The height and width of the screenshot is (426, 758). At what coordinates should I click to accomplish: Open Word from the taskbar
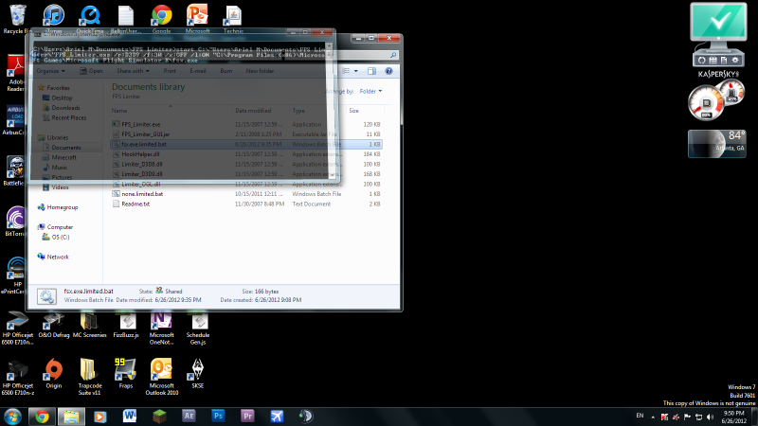(x=130, y=416)
